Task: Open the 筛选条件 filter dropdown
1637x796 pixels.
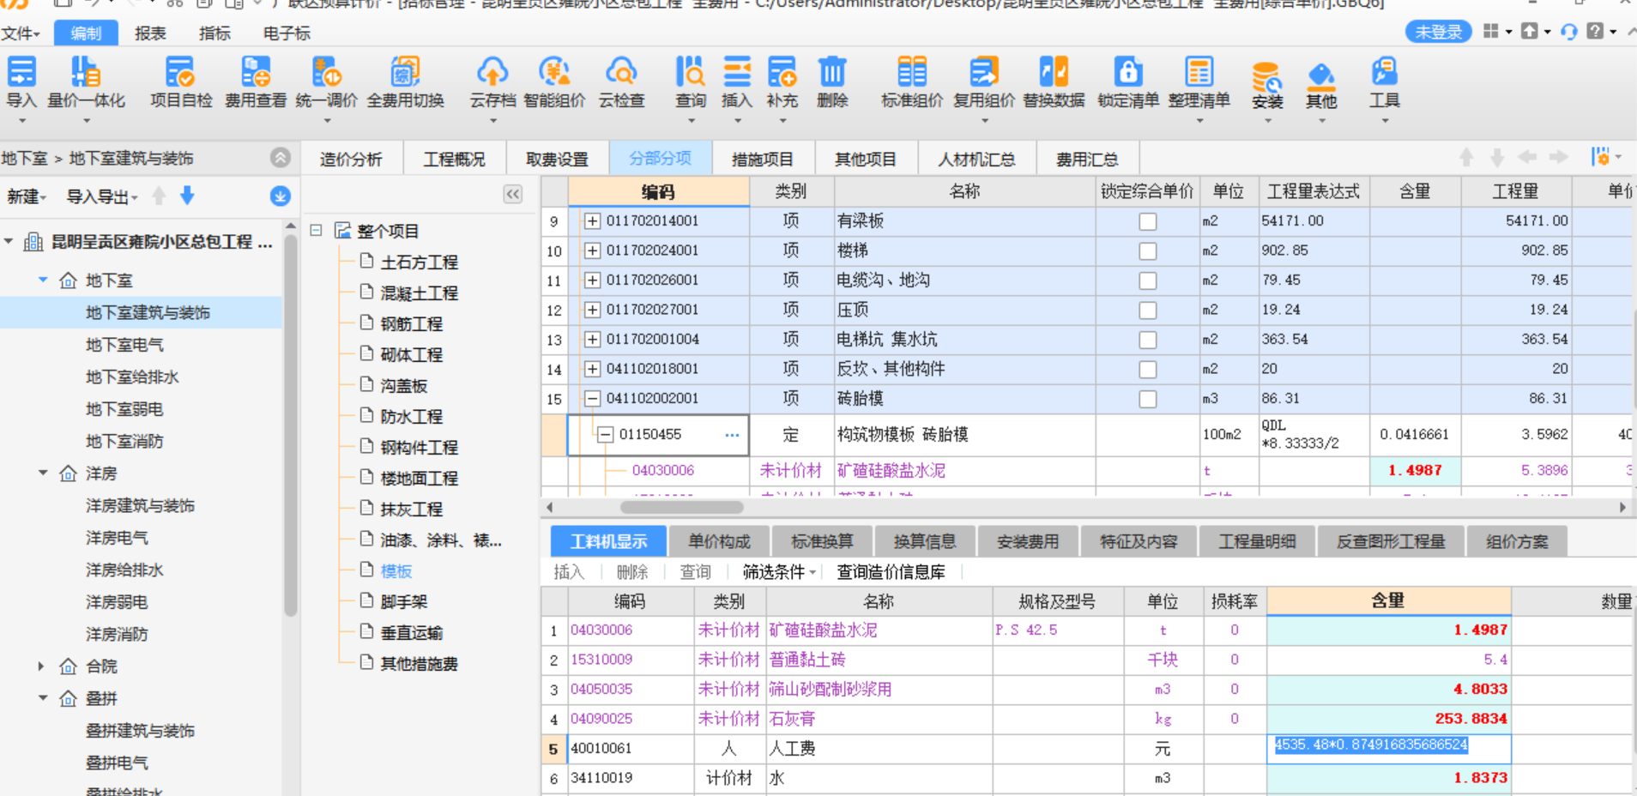Action: (779, 572)
